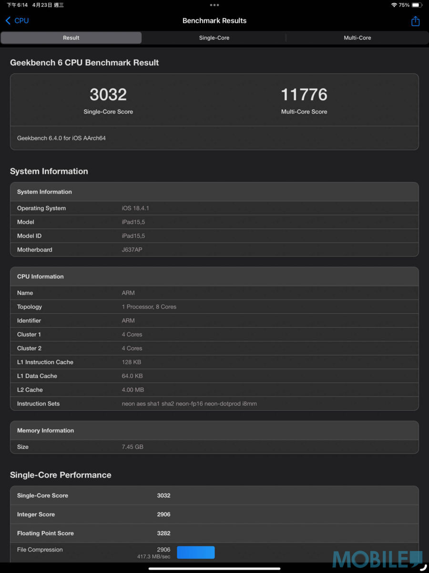The width and height of the screenshot is (429, 573).
Task: Go back to the CPU screen
Action: click(x=17, y=21)
